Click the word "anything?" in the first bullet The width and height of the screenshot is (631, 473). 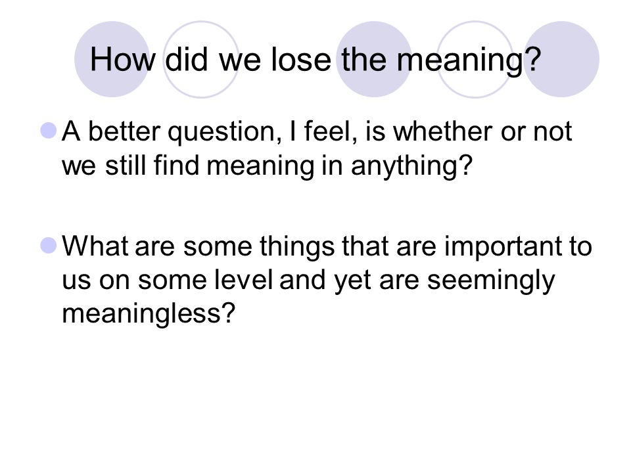pyautogui.click(x=411, y=166)
